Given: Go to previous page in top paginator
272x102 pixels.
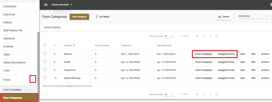Looking at the screenshot, I should [204, 36].
